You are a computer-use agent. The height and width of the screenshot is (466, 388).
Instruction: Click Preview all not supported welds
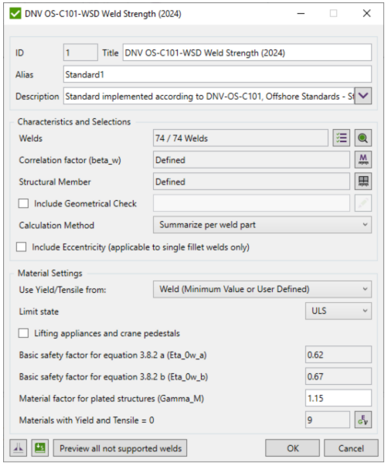(120, 448)
